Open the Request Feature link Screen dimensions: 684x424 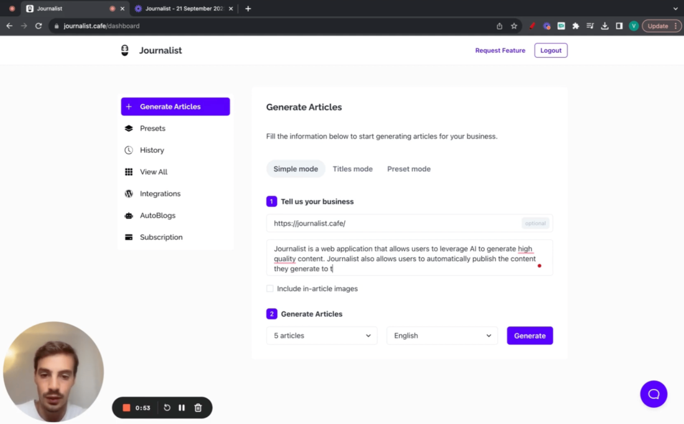pyautogui.click(x=500, y=50)
